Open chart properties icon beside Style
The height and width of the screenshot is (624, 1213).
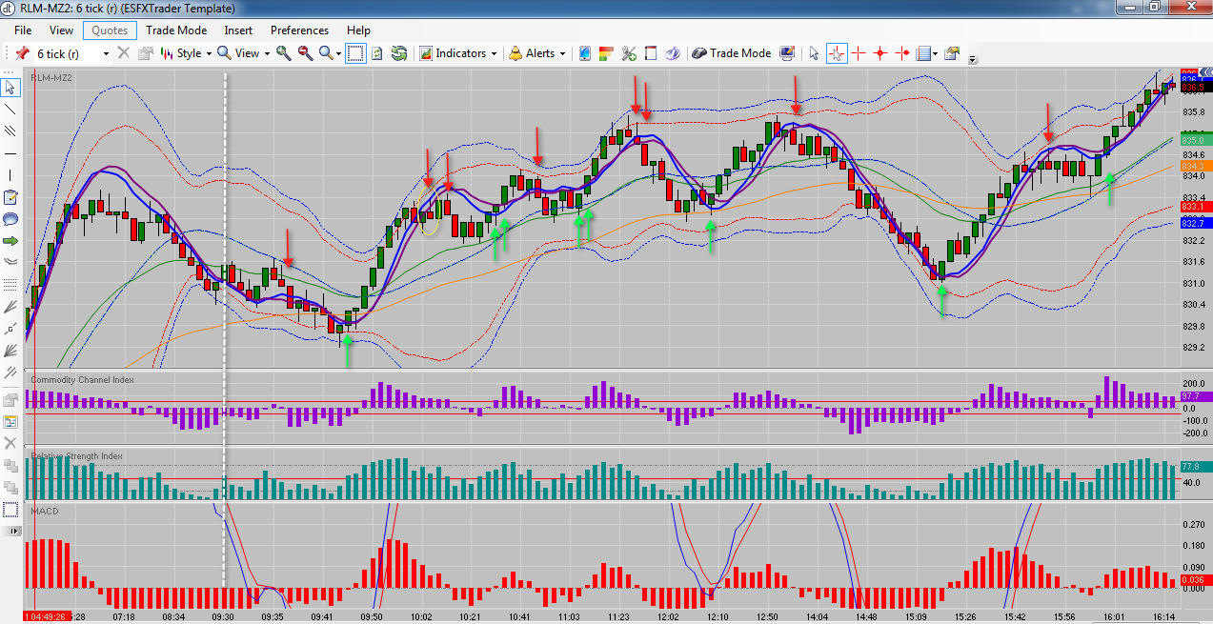coord(145,53)
